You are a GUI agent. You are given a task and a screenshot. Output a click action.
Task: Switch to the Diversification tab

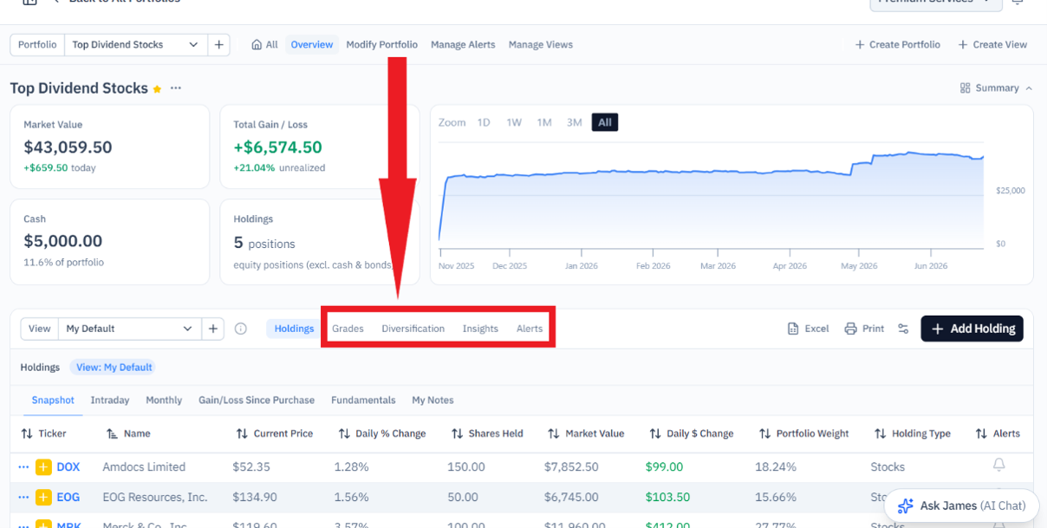(x=413, y=329)
